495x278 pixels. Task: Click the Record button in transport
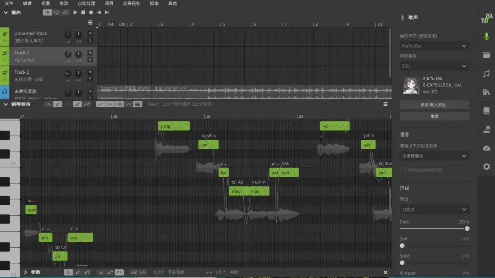pyautogui.click(x=91, y=12)
